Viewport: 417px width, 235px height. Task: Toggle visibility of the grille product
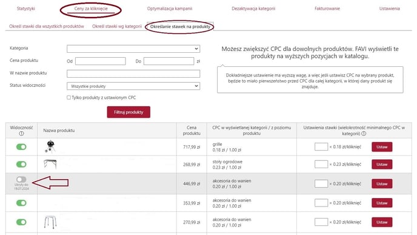(21, 147)
